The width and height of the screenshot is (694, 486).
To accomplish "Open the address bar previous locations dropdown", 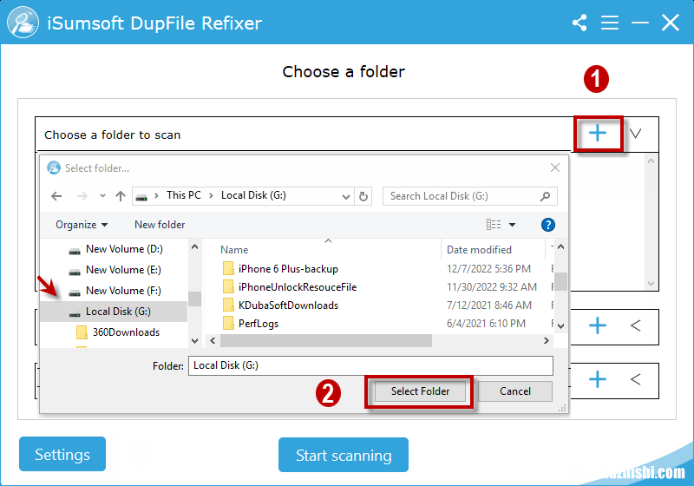I will [x=346, y=196].
